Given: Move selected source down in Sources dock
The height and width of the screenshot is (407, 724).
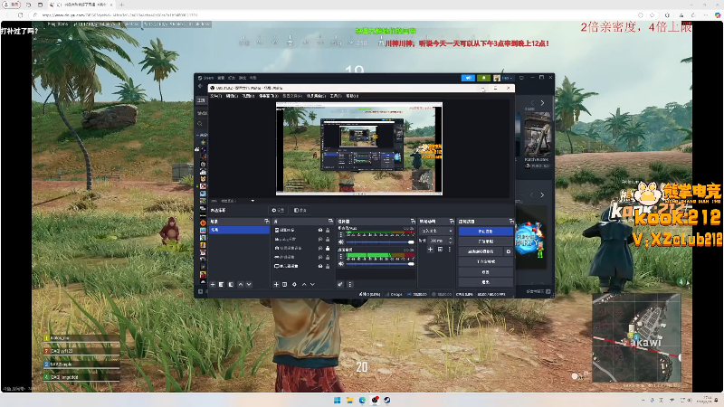Looking at the screenshot, I should [x=312, y=285].
